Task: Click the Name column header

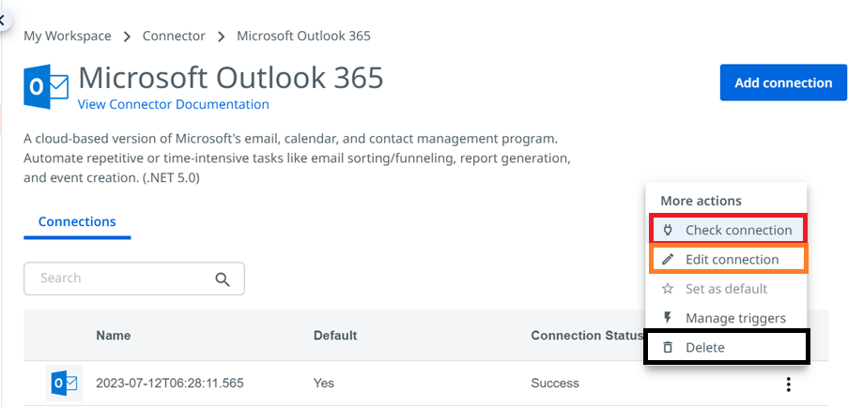Action: (113, 335)
